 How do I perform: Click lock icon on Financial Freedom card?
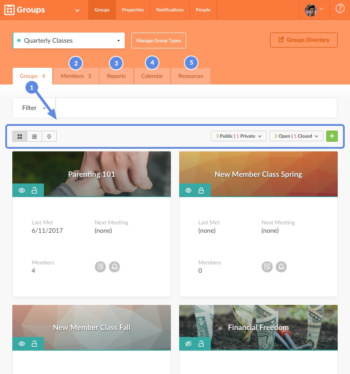pos(201,344)
